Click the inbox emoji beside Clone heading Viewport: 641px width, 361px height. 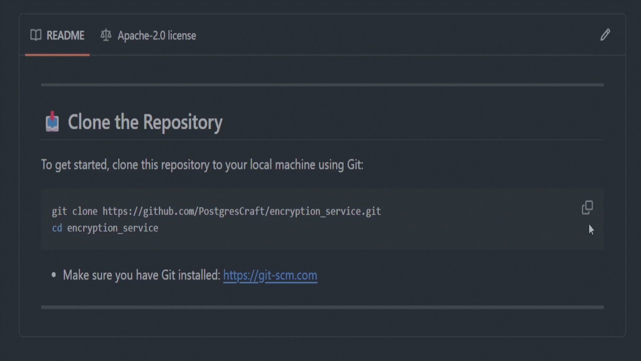[x=52, y=121]
